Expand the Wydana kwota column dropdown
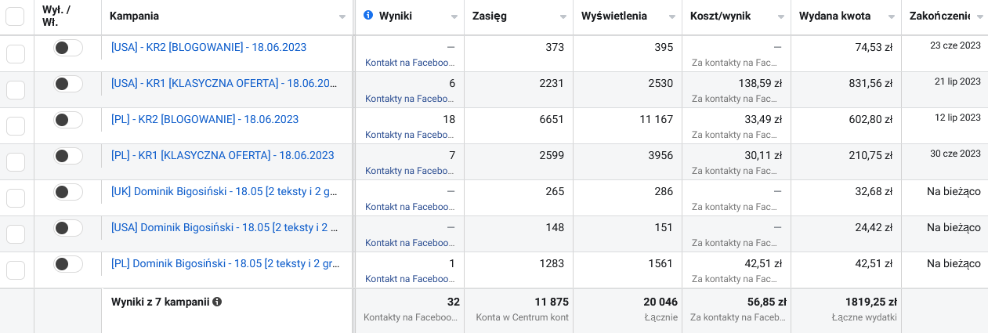This screenshot has height=333, width=988. coord(891,16)
